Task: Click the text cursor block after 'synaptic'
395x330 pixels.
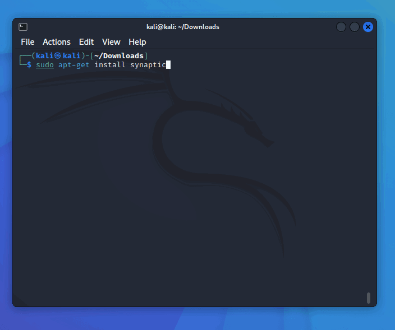Action: coord(168,64)
